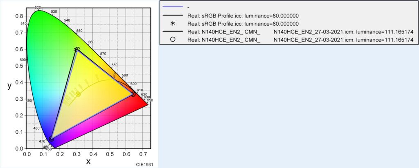Click N140HCE_EN2 legend text beside the circle

click(301, 40)
